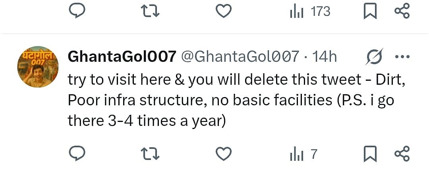The width and height of the screenshot is (429, 175).
Task: Bookmark the tweet with 173 views
Action: (x=370, y=11)
